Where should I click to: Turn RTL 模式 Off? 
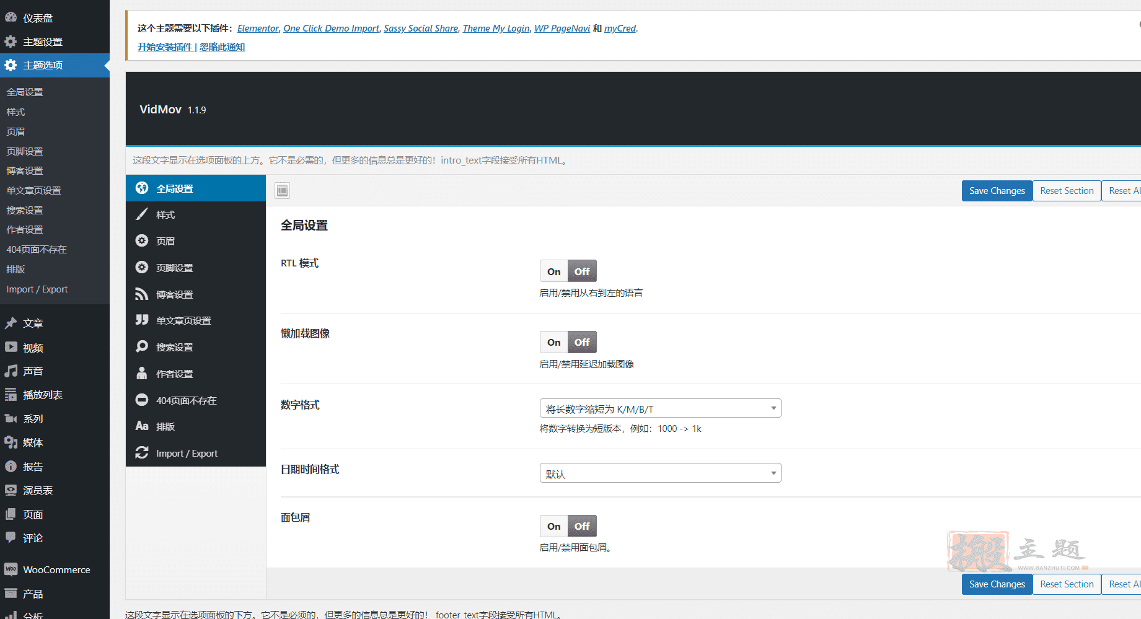tap(582, 271)
